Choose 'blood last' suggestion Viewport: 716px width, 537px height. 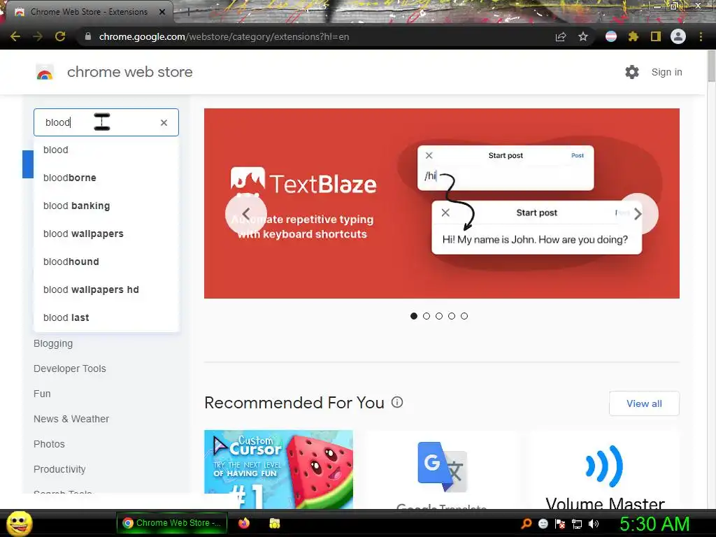click(106, 317)
